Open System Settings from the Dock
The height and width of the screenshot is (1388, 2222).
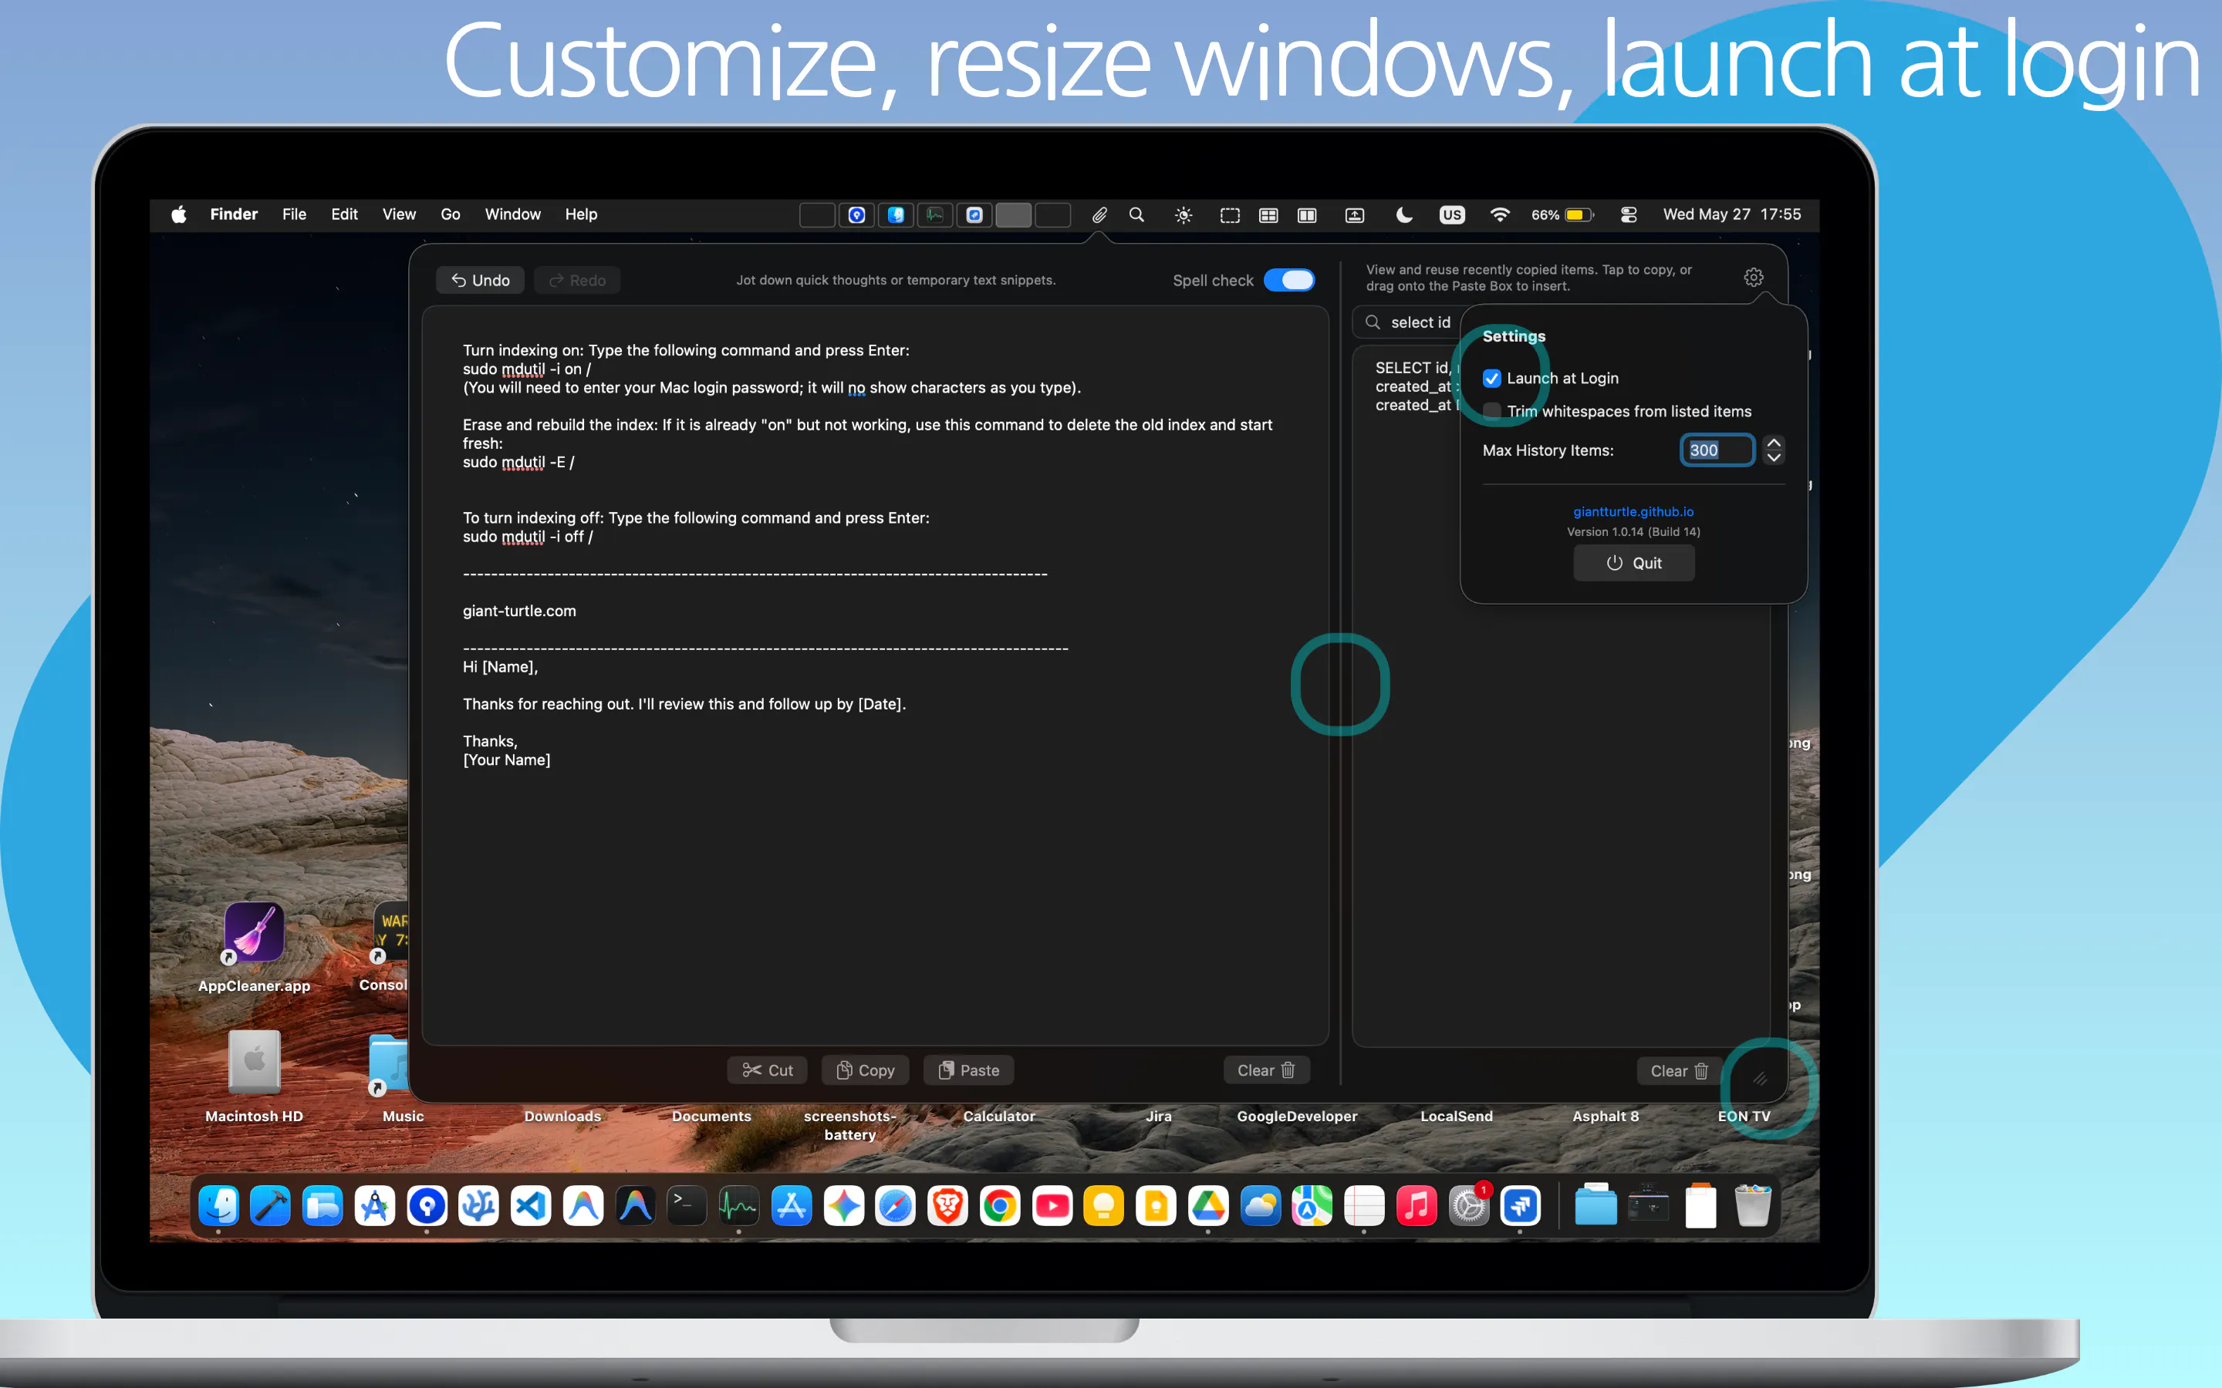click(x=1469, y=1205)
